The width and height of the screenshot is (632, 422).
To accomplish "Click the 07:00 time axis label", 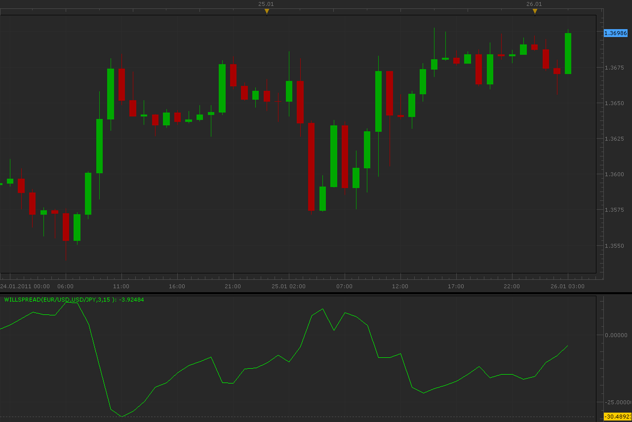I will 345,286.
